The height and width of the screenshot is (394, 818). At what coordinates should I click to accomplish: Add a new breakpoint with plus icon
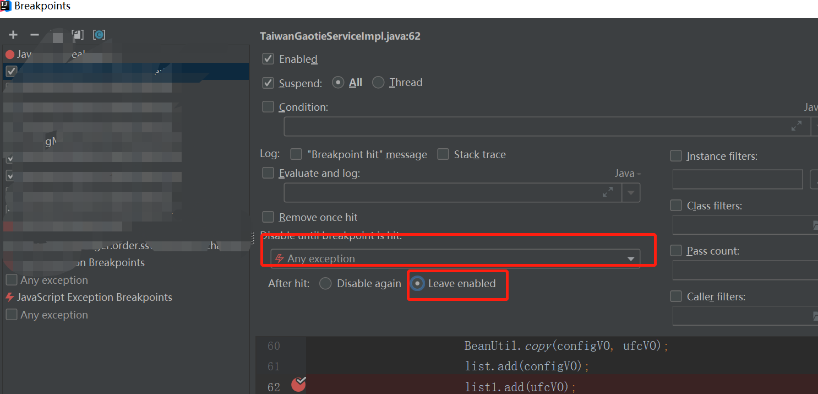tap(13, 35)
